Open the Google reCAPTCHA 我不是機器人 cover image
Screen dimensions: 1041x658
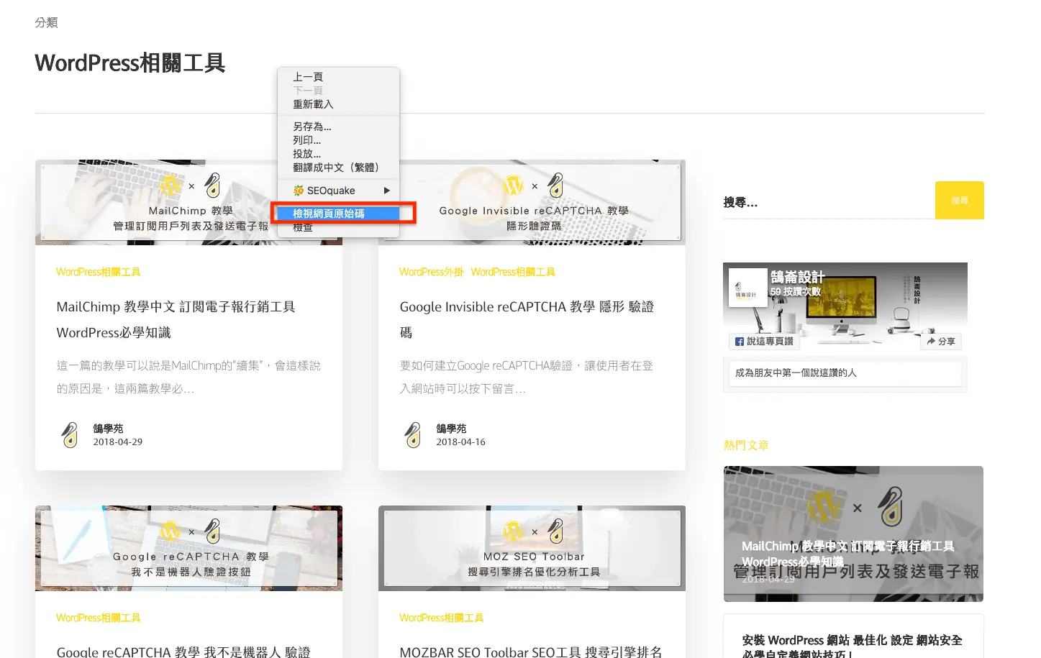click(x=188, y=549)
